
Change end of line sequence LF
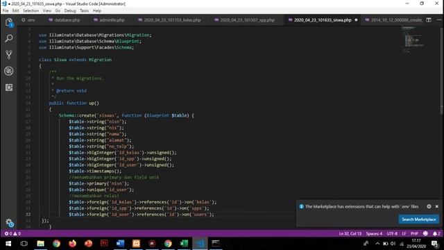point(404,233)
